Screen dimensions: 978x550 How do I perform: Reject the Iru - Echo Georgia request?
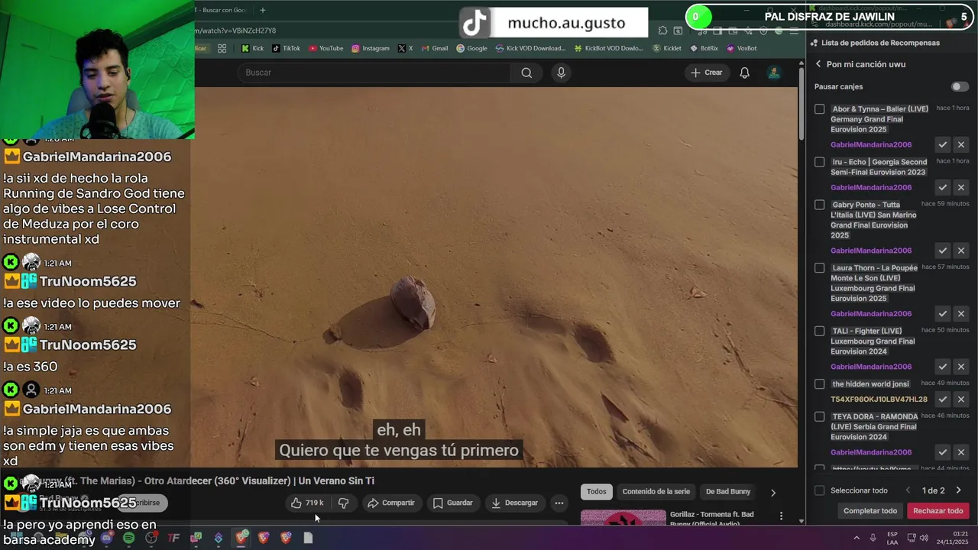(961, 187)
